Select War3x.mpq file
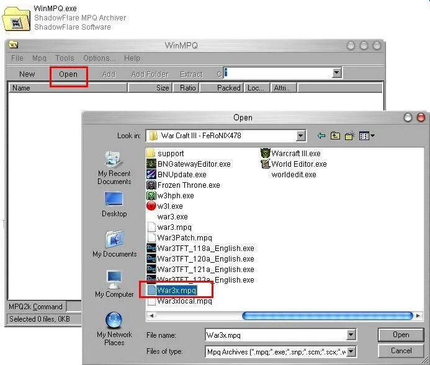The width and height of the screenshot is (430, 365). click(x=172, y=290)
